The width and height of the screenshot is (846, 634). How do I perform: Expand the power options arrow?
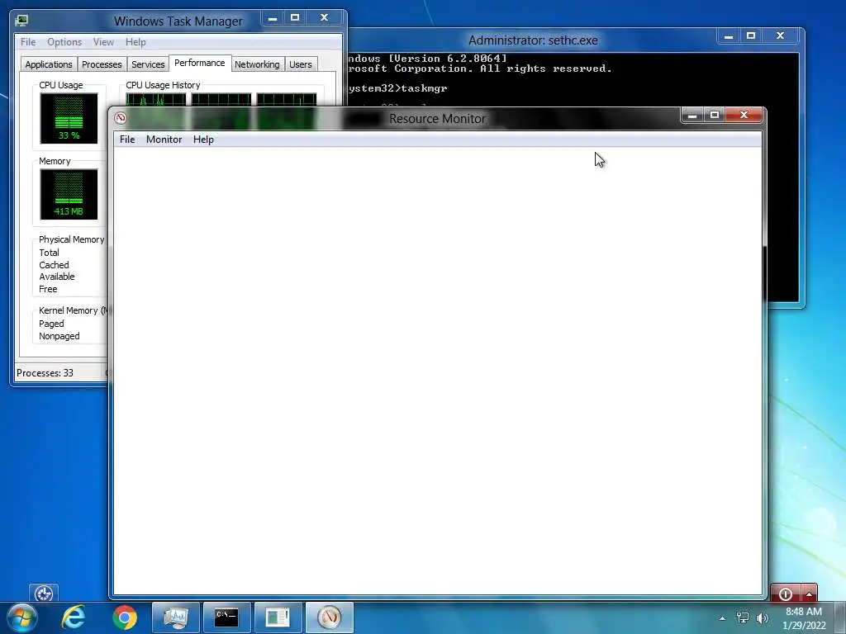coord(809,594)
